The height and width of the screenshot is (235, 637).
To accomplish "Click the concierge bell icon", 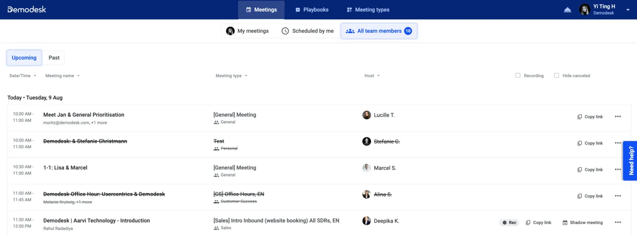I will 568,10.
